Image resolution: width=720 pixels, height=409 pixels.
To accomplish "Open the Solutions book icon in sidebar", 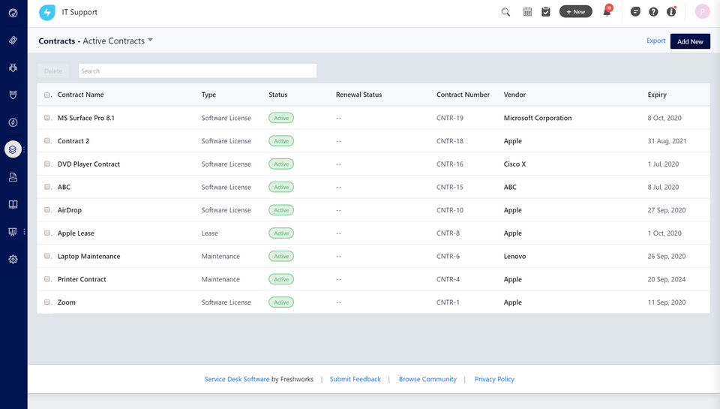I will [13, 204].
